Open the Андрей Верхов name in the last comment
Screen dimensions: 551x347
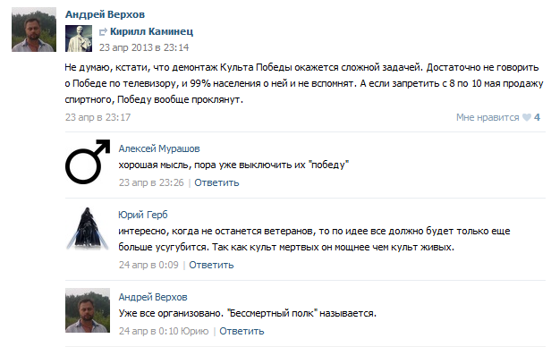[x=153, y=297]
